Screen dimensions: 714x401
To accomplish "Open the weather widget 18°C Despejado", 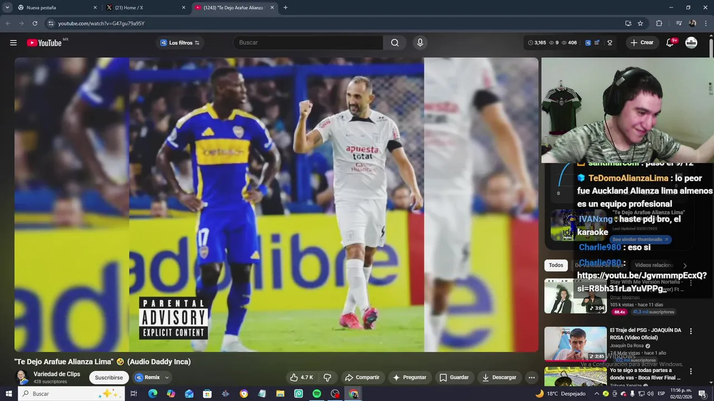I will tap(560, 394).
